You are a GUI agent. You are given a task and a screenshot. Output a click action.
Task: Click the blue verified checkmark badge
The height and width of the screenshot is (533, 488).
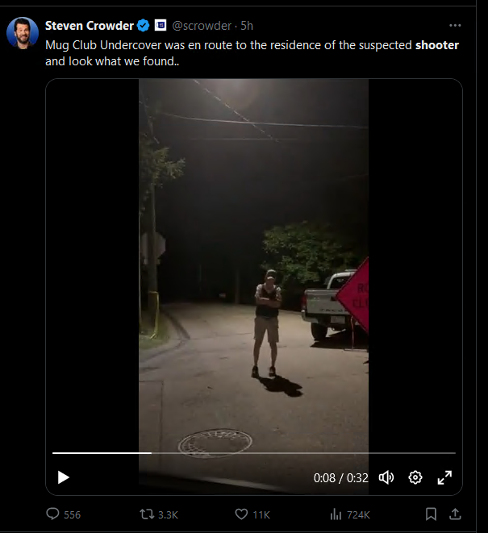click(x=143, y=26)
